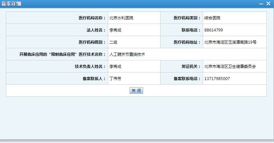
Task: Select the 人工髋关节置换技术 technique name
Action: pos(127,54)
